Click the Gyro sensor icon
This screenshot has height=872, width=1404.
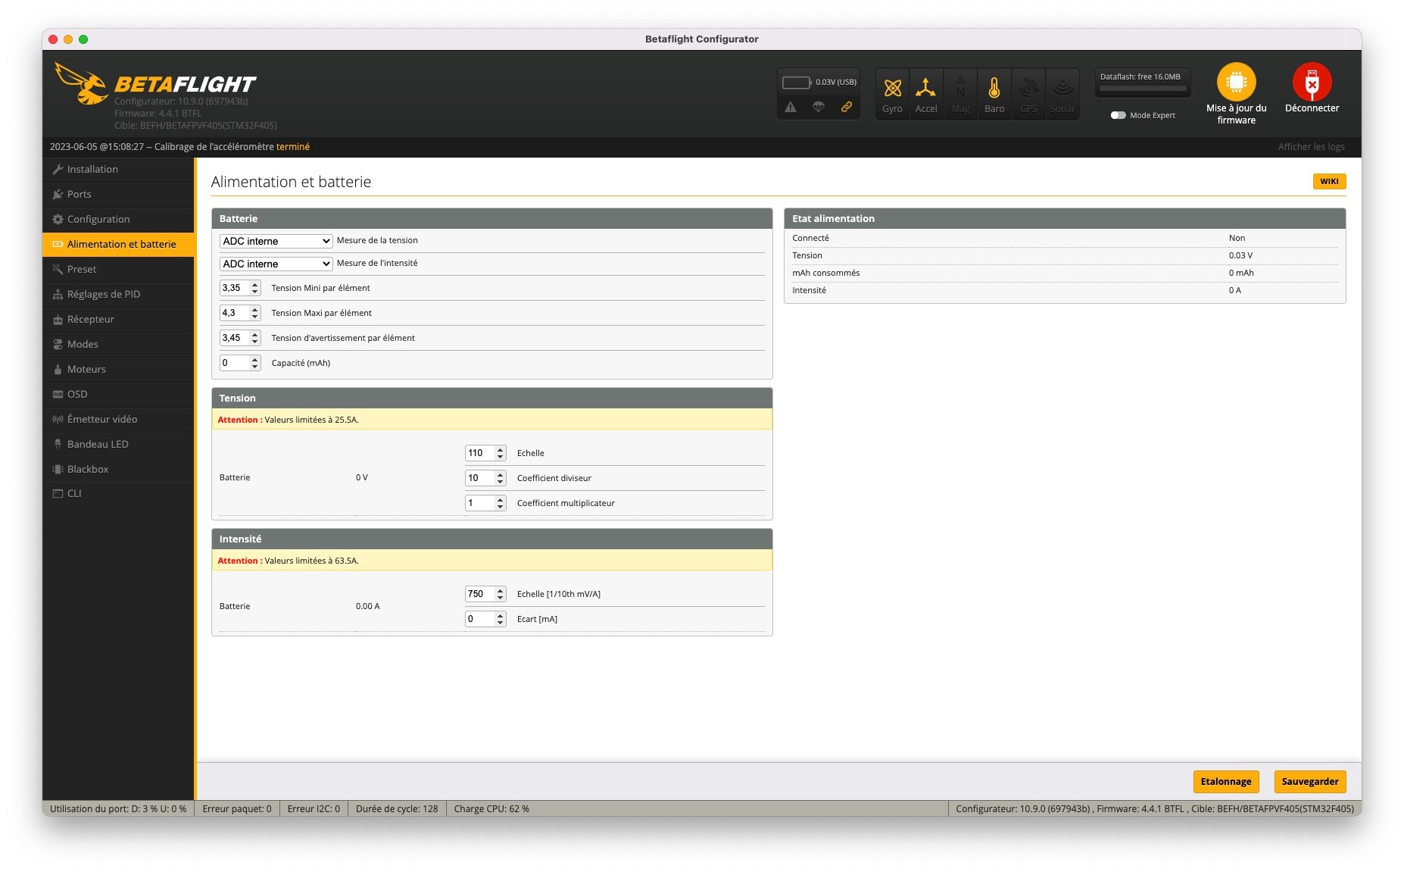point(892,88)
